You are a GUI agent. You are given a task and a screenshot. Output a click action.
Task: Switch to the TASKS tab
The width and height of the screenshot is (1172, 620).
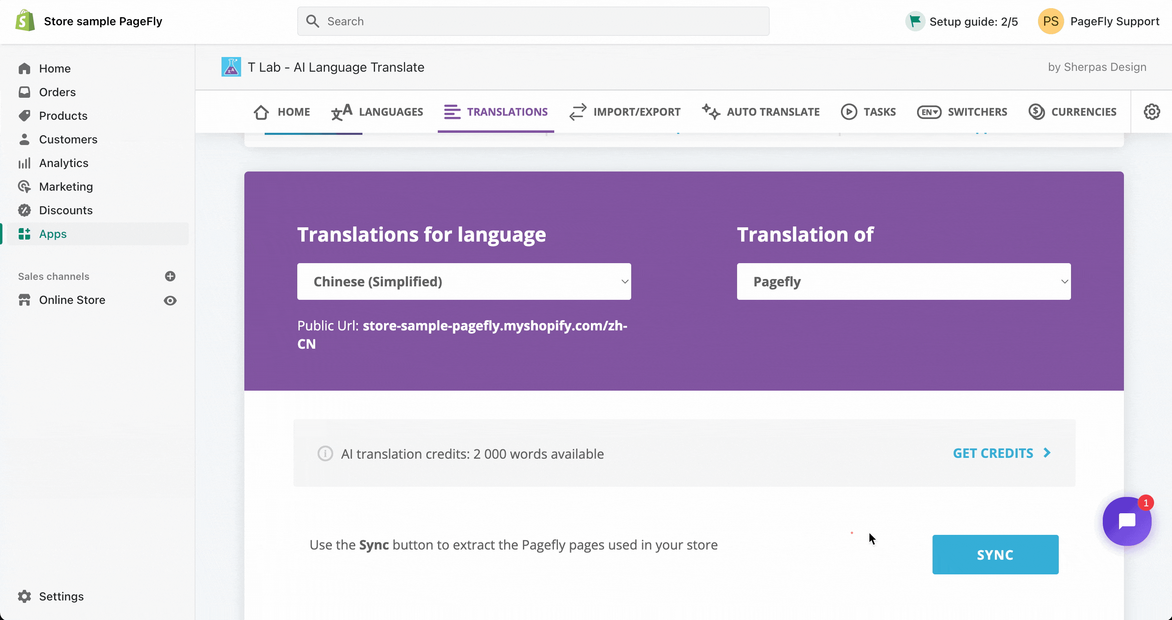[x=869, y=112]
